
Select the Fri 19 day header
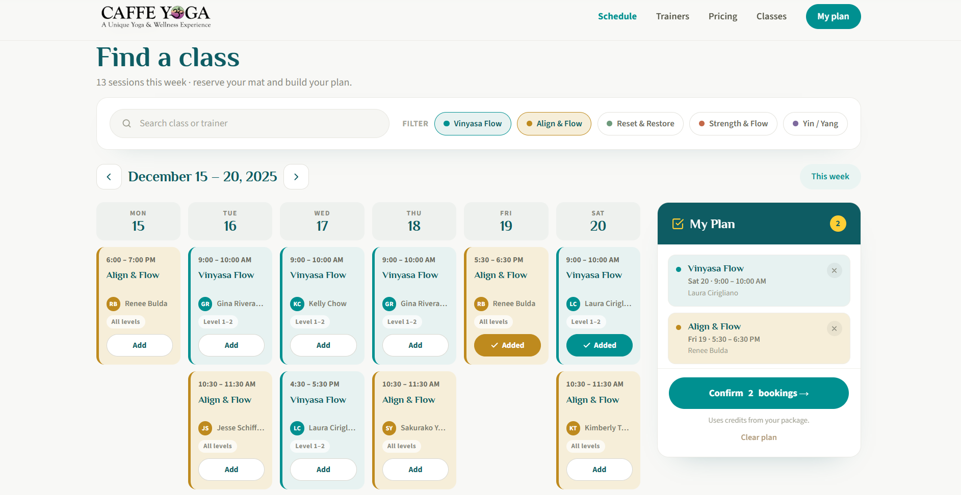506,221
